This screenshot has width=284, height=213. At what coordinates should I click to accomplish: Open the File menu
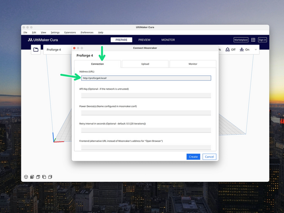25,33
